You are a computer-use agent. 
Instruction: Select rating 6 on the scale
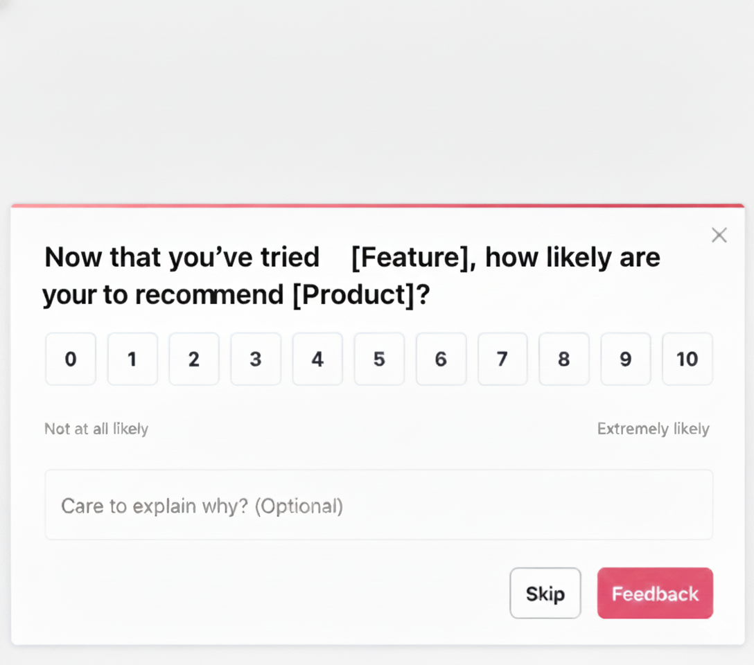(440, 359)
